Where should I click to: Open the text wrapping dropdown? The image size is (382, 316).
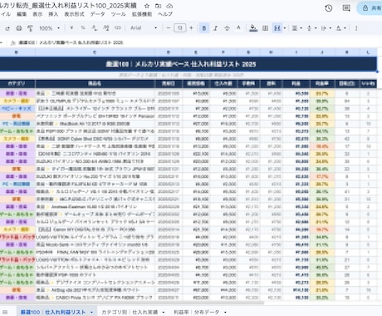pos(326,28)
